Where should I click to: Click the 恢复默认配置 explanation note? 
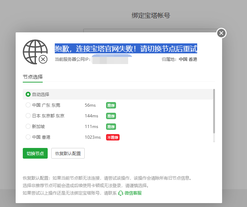(x=107, y=178)
